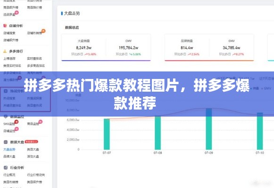Click the 07-07 bar in the chart

[x=107, y=134]
